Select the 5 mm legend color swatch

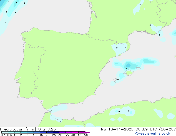30,132
